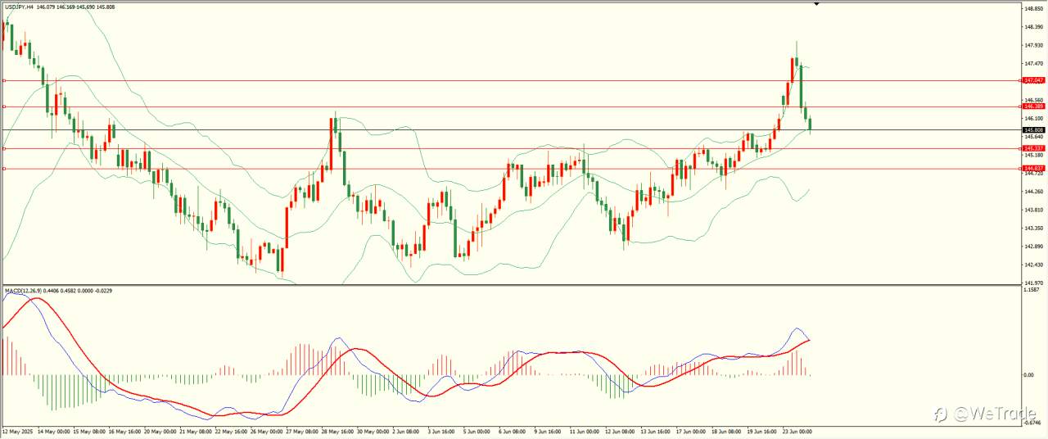The image size is (1048, 439).
Task: Click the 9 Jun 16:00 time label
Action: [547, 430]
